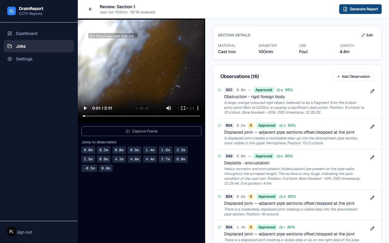Viewport: 389px width, 243px height.
Task: Click the round N avatar badge
Action: pos(12,232)
